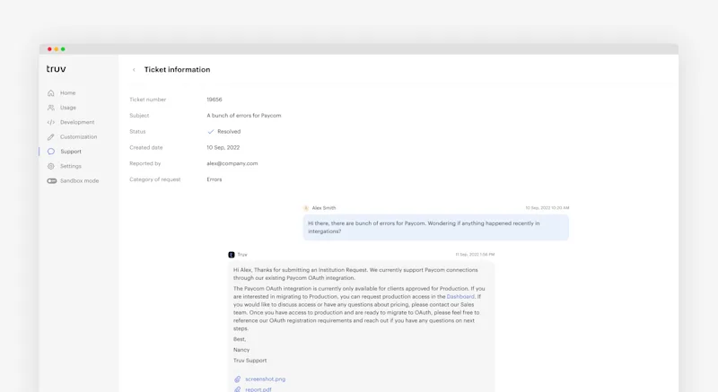Viewport: 718px width, 392px height.
Task: Click the Truv reply timestamp
Action: (475, 255)
